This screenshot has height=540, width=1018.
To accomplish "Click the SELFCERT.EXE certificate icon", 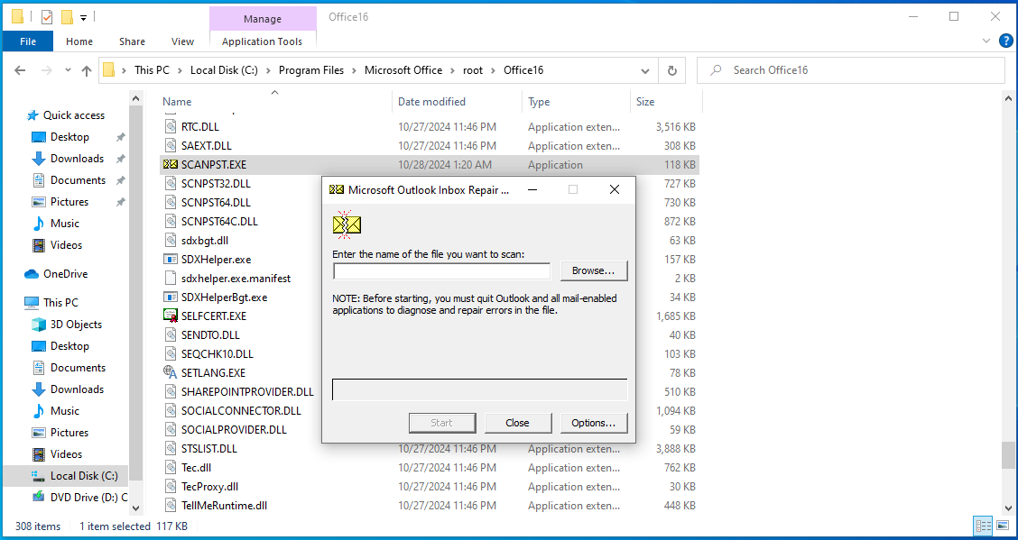I will pyautogui.click(x=170, y=316).
